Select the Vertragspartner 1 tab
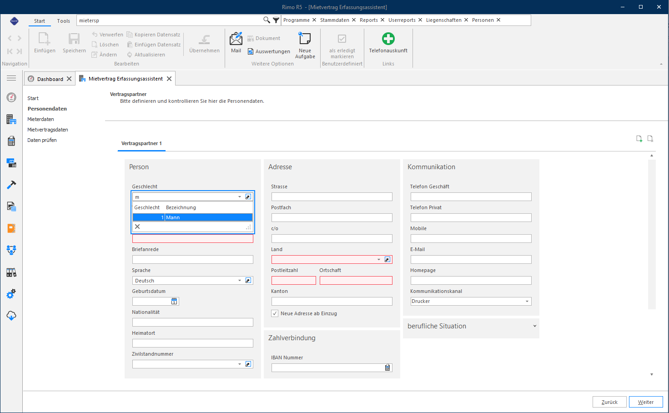Image resolution: width=669 pixels, height=413 pixels. tap(141, 143)
